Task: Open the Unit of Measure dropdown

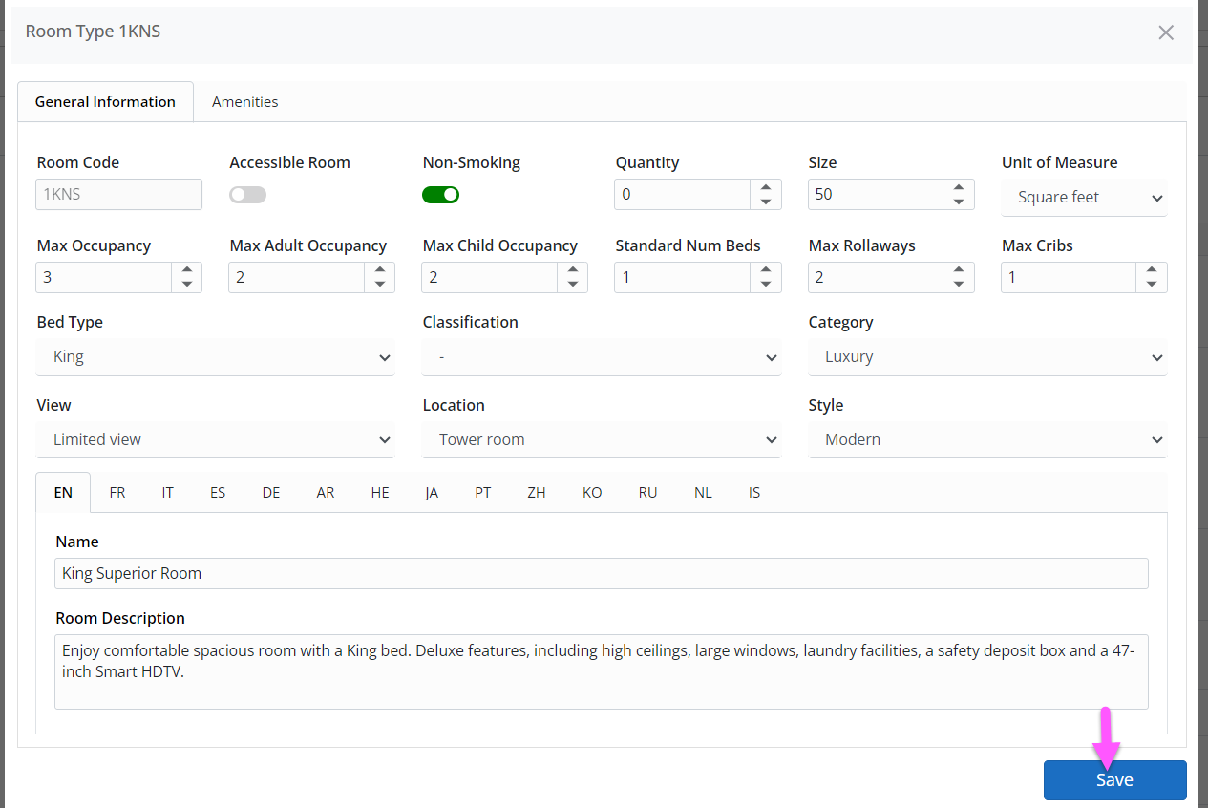Action: [x=1084, y=197]
